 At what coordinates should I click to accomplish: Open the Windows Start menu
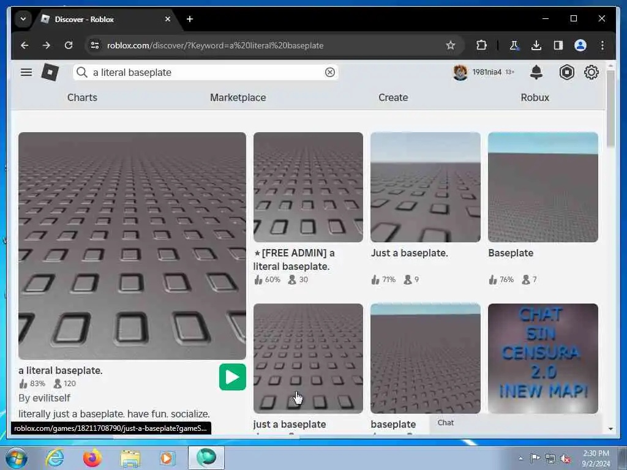[x=17, y=458]
